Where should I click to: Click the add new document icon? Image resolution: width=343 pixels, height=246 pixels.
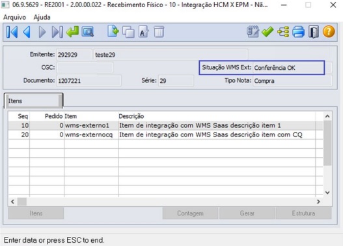point(113,31)
